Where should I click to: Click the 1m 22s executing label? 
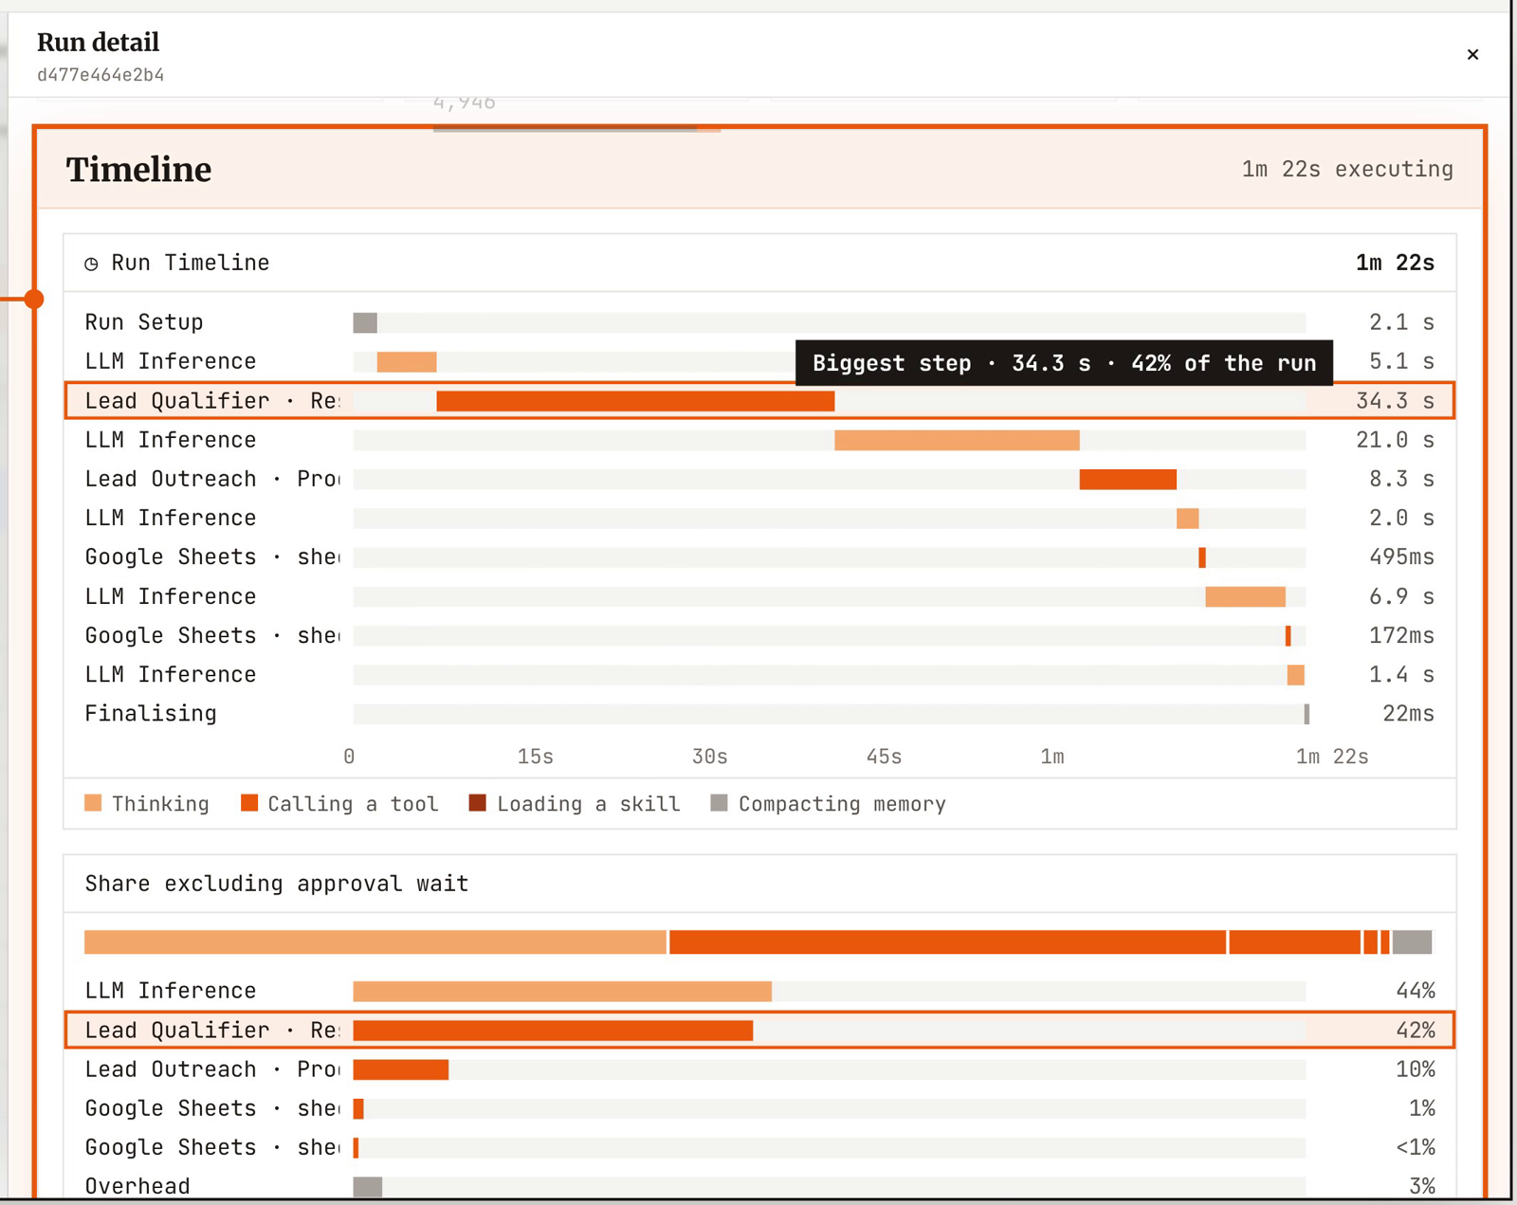pyautogui.click(x=1347, y=169)
